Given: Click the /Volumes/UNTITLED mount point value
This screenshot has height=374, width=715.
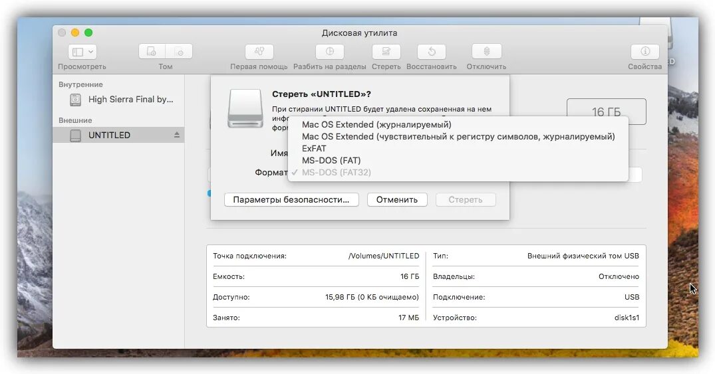Looking at the screenshot, I should coord(384,256).
